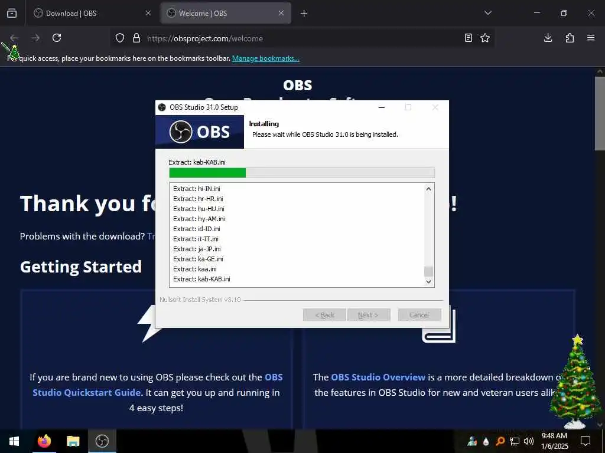
Task: Select the 'Extract: ka-GE.ini' log line
Action: [198, 259]
